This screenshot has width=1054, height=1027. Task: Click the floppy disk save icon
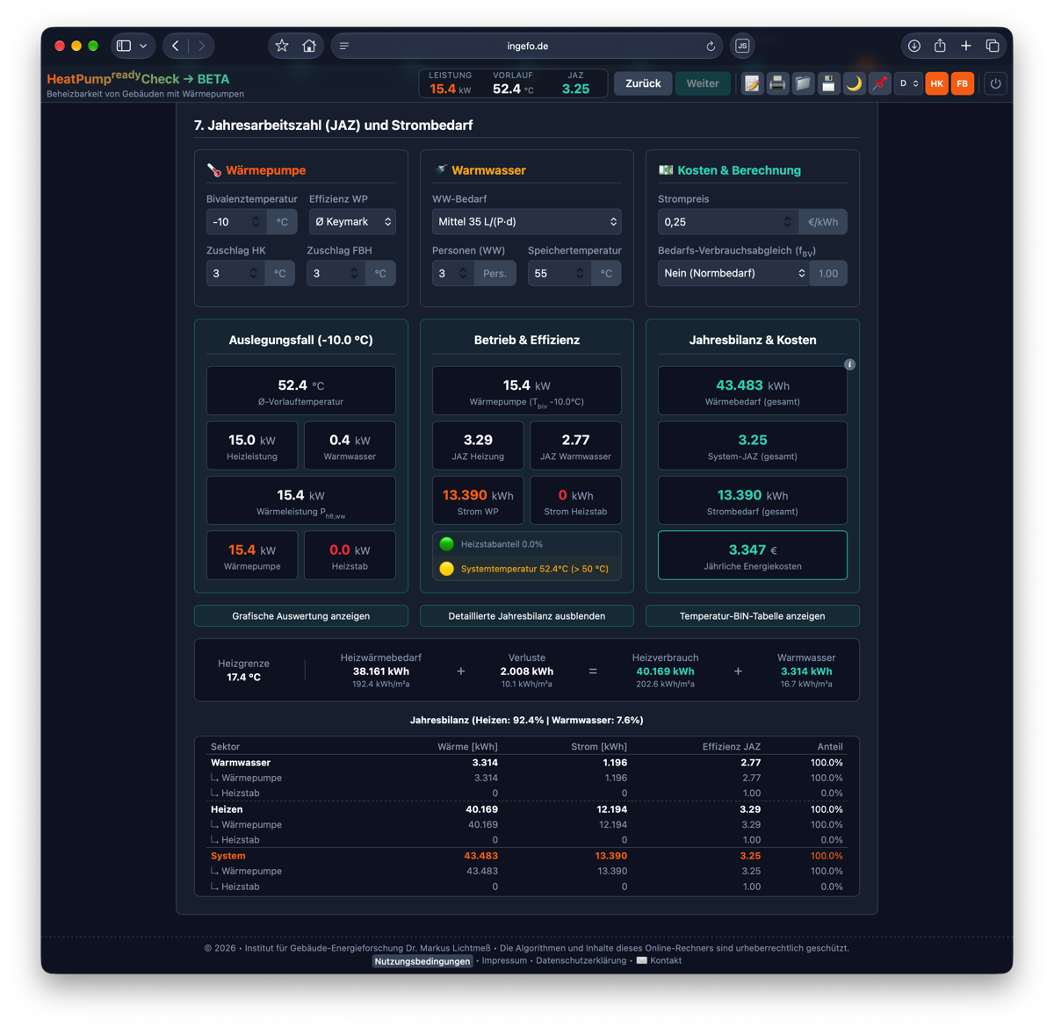pyautogui.click(x=828, y=83)
